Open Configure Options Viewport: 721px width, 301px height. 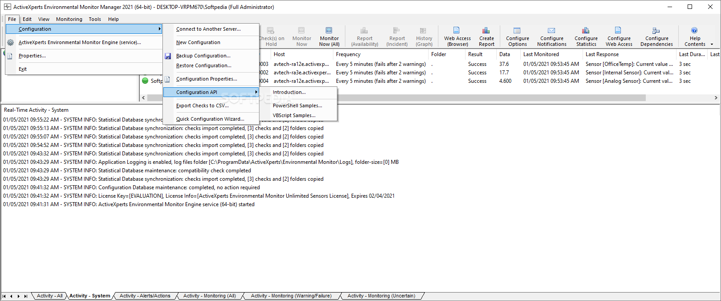point(517,37)
